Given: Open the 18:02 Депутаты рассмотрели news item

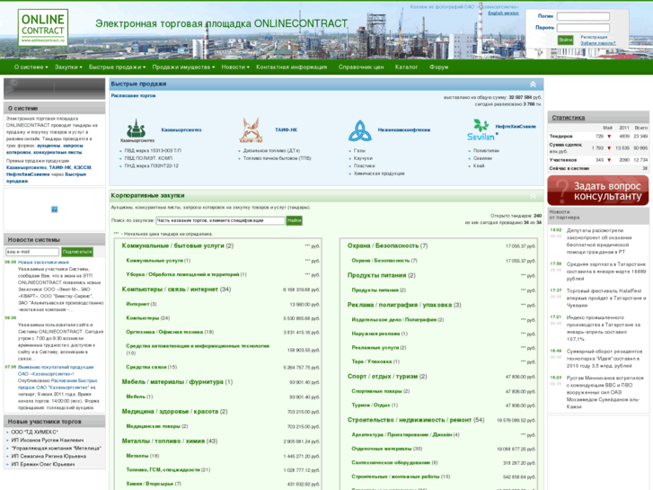Looking at the screenshot, I should [x=597, y=241].
